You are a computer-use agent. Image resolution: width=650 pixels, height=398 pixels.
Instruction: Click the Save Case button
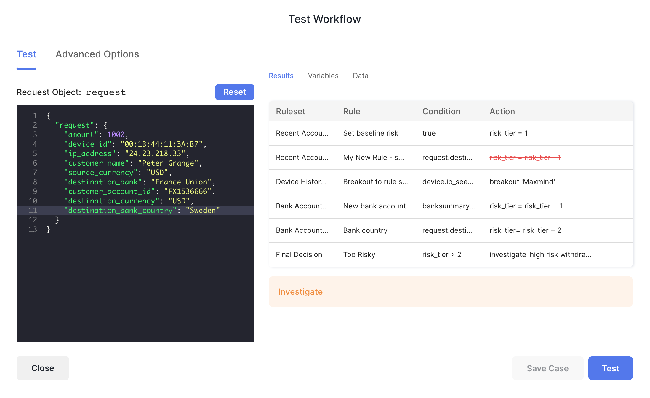point(547,368)
